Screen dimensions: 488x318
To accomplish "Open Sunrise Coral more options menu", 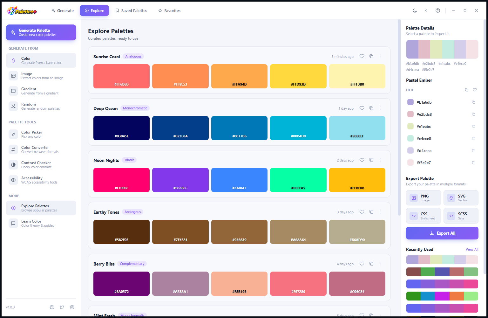I will pyautogui.click(x=381, y=56).
